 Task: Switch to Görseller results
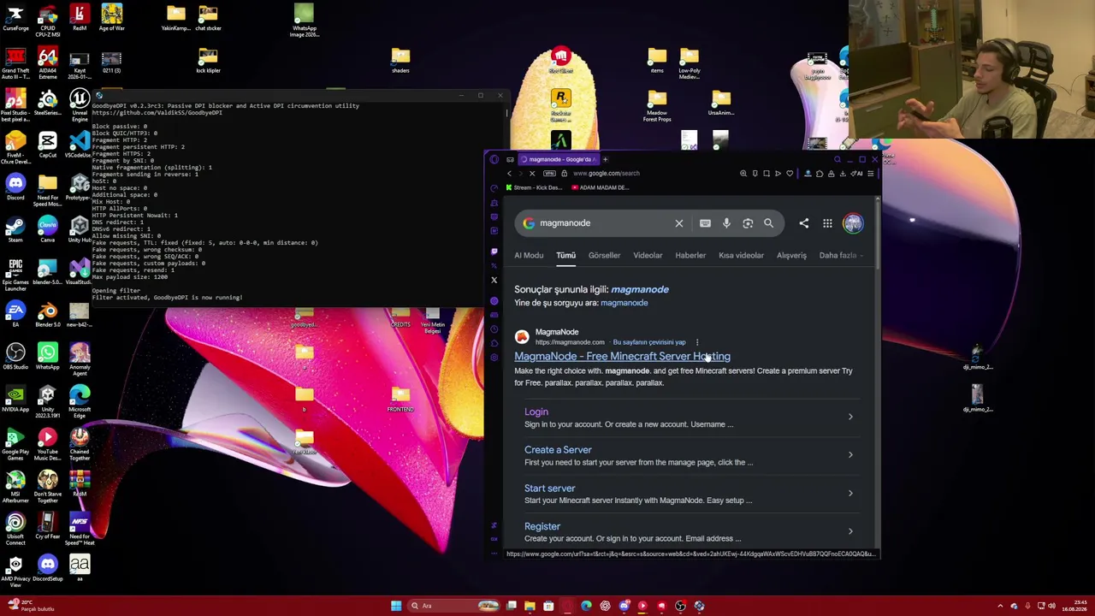604,255
